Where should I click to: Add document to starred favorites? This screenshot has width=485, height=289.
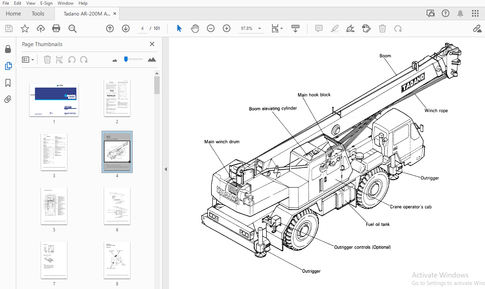(x=25, y=28)
